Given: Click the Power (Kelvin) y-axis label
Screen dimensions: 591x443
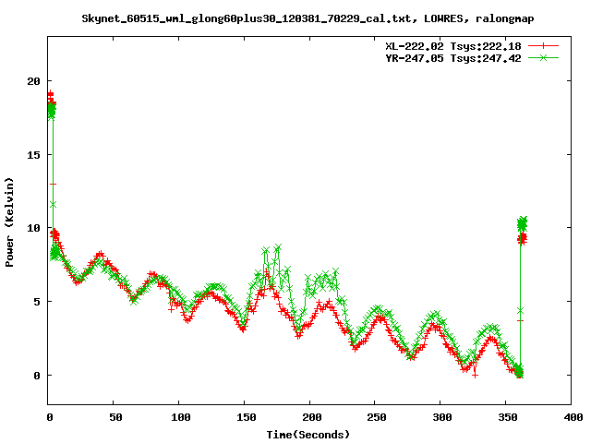Looking at the screenshot, I should [9, 222].
